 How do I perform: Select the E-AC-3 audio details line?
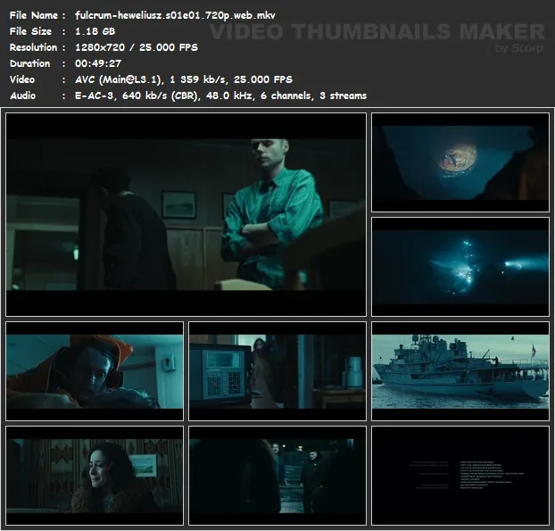[214, 95]
